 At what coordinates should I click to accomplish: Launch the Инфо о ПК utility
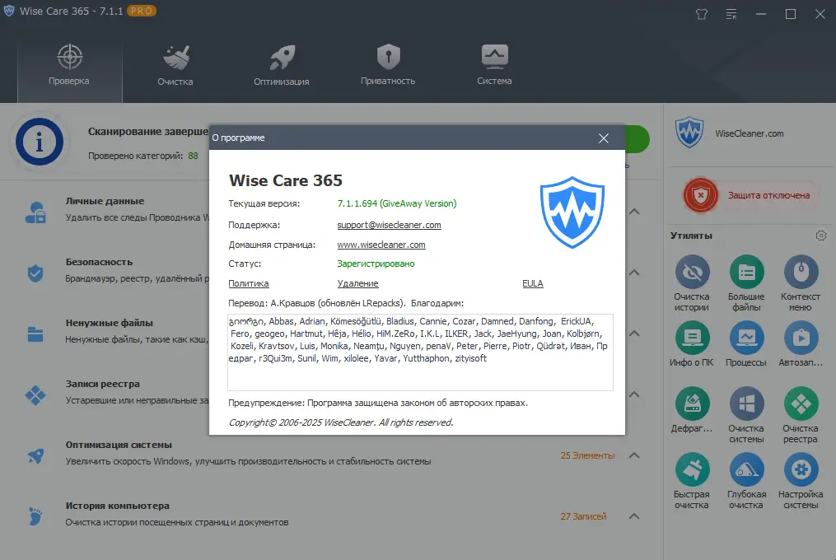click(692, 344)
